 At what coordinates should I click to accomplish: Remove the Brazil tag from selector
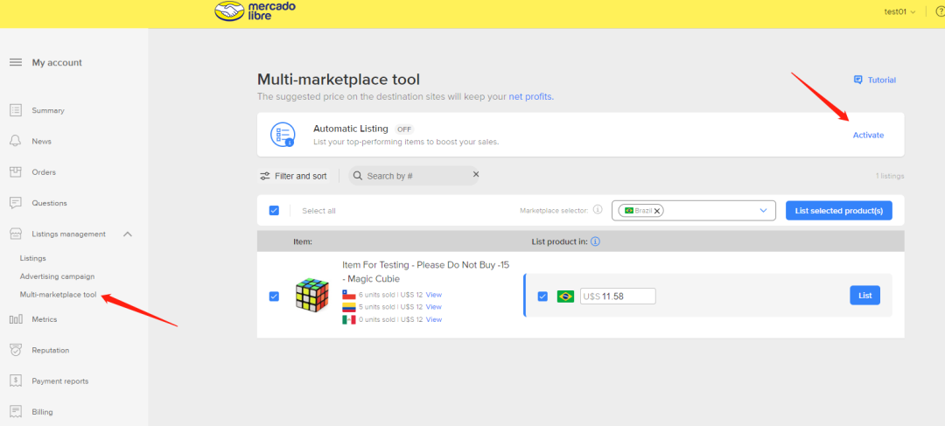pos(657,211)
